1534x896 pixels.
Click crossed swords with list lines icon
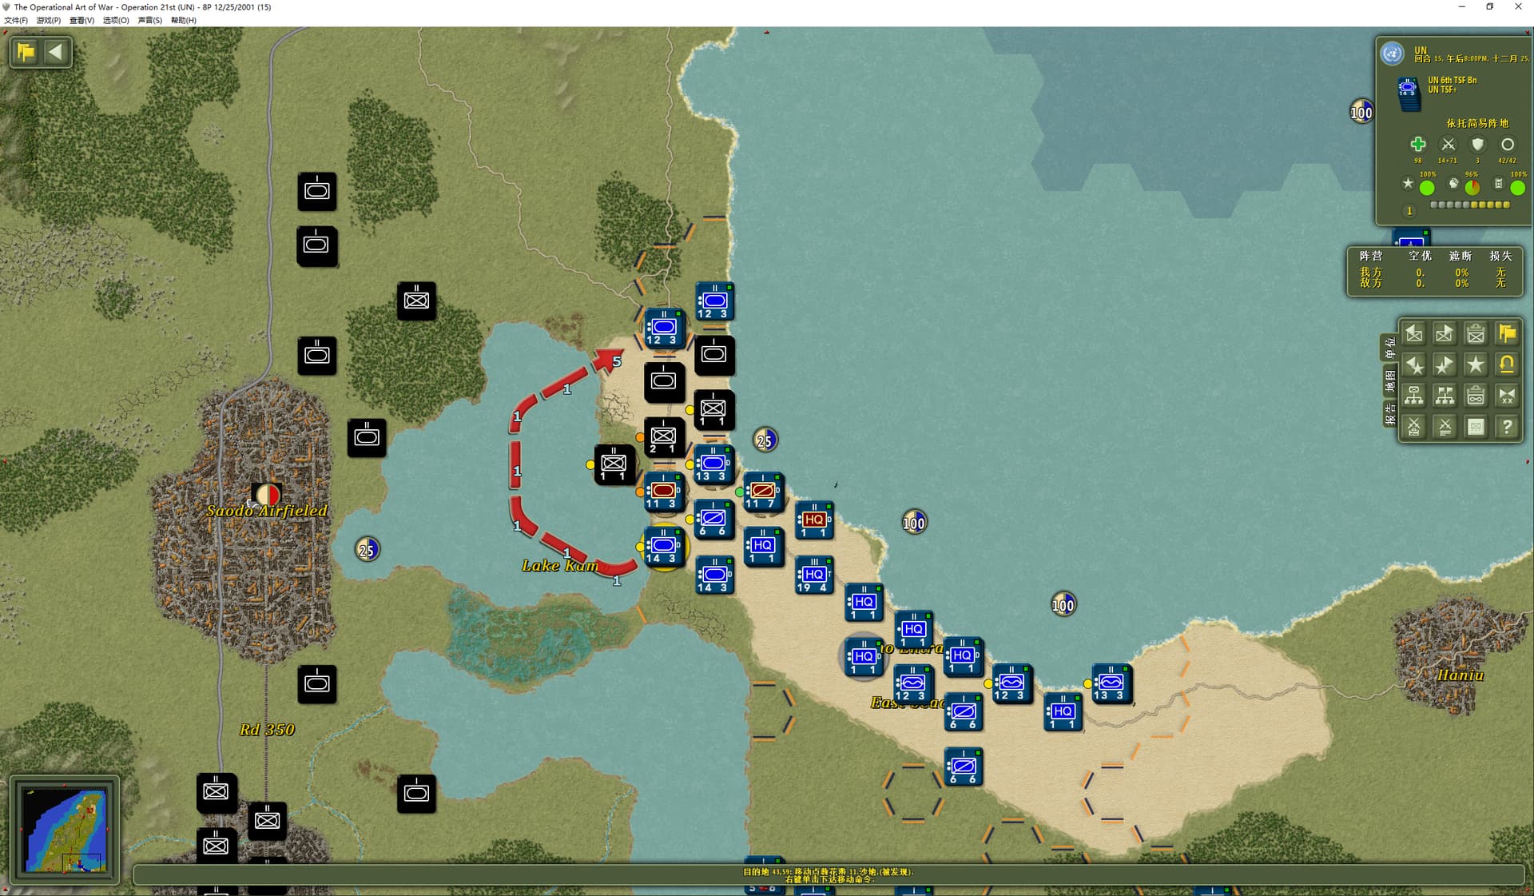[x=1445, y=427]
